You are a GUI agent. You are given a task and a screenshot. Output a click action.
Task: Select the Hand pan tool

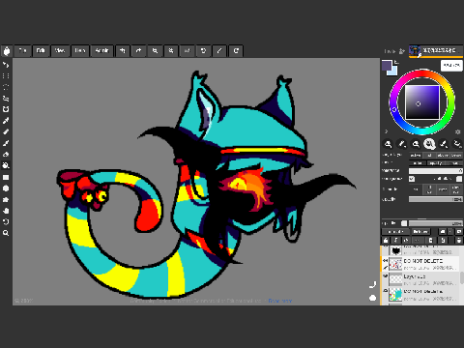(x=6, y=211)
